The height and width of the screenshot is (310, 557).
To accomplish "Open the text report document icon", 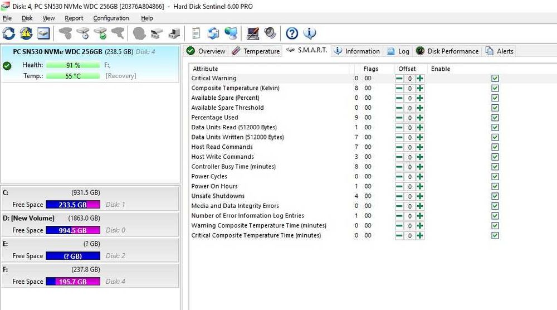I will pyautogui.click(x=196, y=33).
